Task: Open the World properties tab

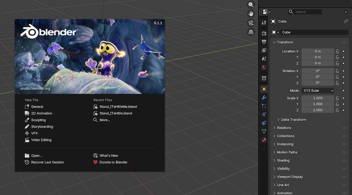Action: coord(264,67)
